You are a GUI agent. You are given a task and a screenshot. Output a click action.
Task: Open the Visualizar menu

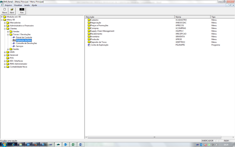pyautogui.click(x=18, y=5)
